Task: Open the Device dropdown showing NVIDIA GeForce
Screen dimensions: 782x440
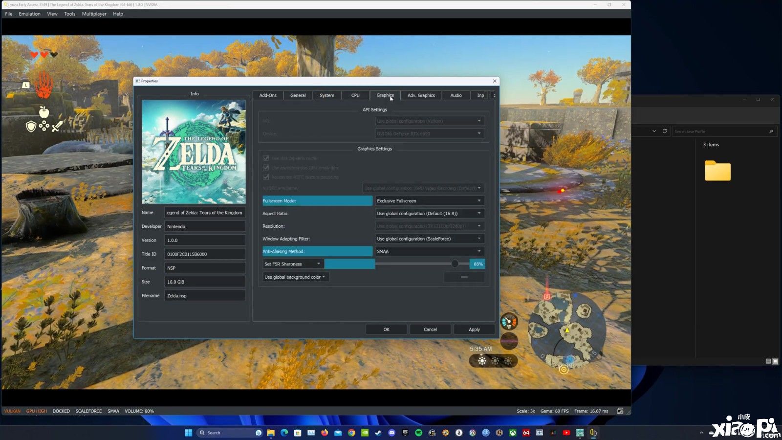Action: [430, 133]
